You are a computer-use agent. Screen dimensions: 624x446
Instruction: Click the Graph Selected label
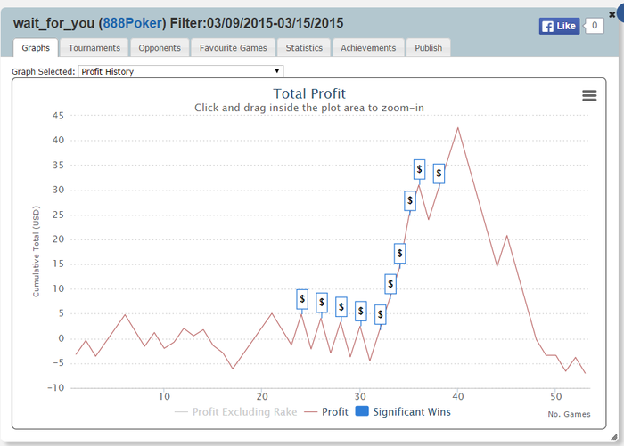44,71
